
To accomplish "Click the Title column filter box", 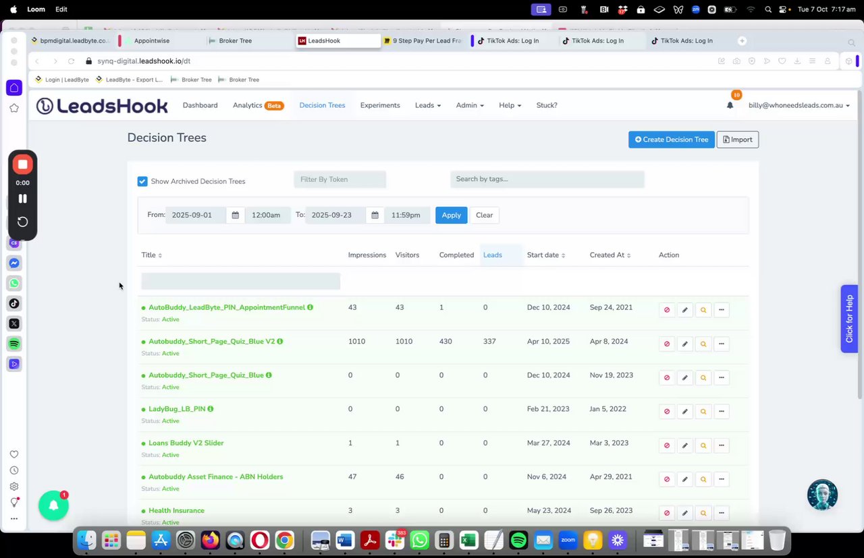I will click(241, 281).
